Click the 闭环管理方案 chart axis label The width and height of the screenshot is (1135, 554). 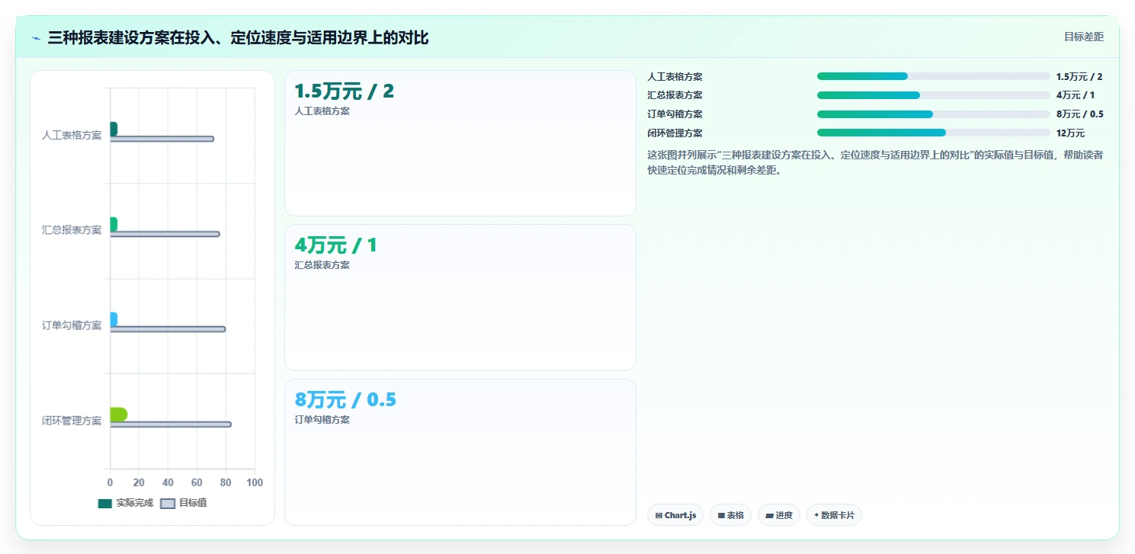(x=72, y=421)
